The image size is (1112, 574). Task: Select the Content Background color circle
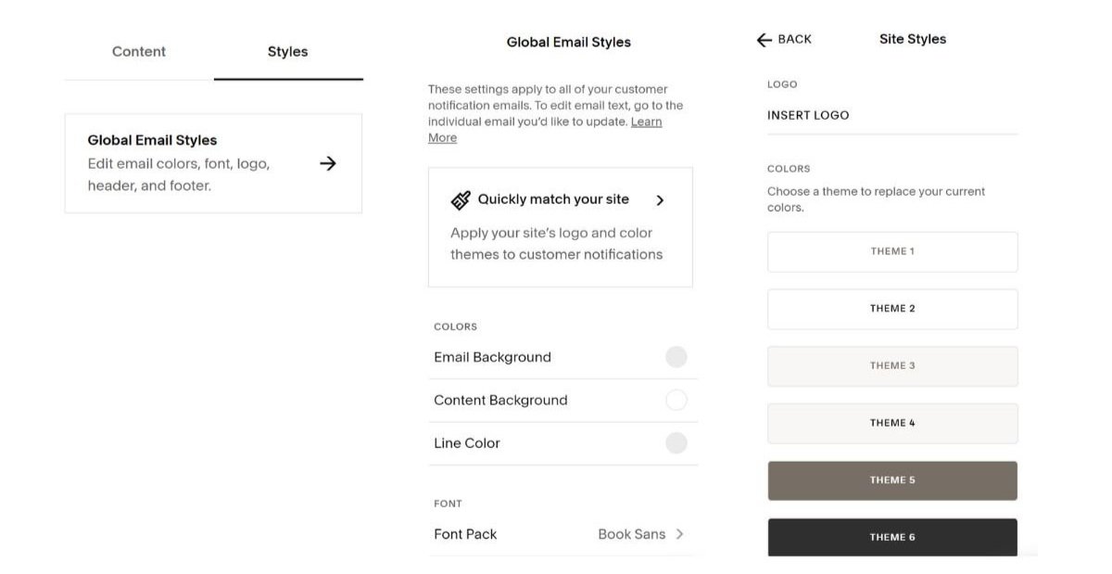click(x=676, y=400)
